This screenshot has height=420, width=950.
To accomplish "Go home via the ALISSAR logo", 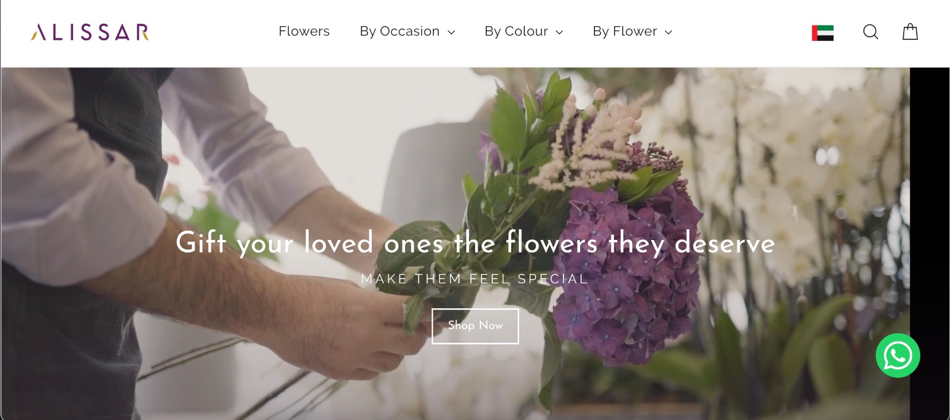I will [x=90, y=32].
